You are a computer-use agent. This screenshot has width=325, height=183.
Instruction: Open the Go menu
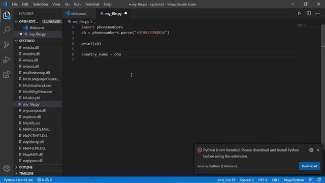click(x=67, y=4)
